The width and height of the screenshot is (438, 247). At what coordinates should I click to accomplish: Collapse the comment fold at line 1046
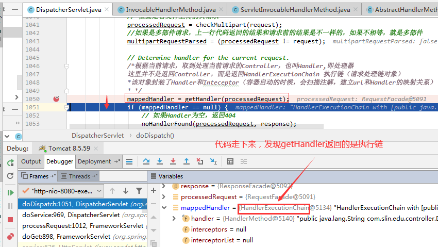coord(67,66)
